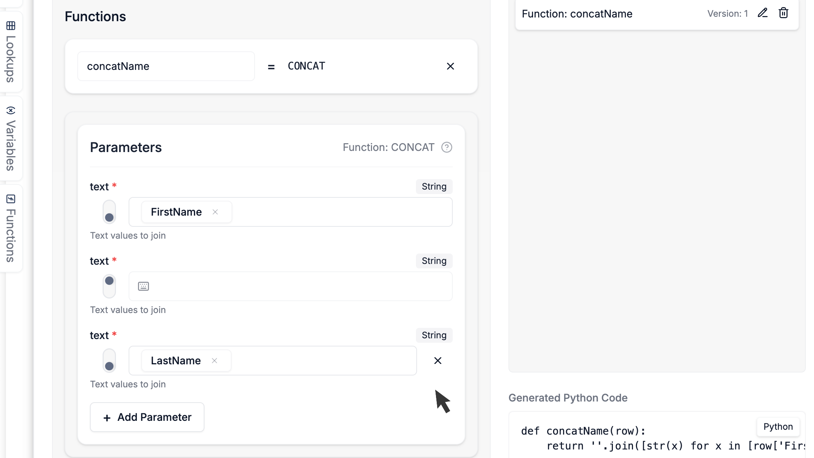The image size is (814, 458).
Task: Click the Function: concatName header
Action: [577, 14]
